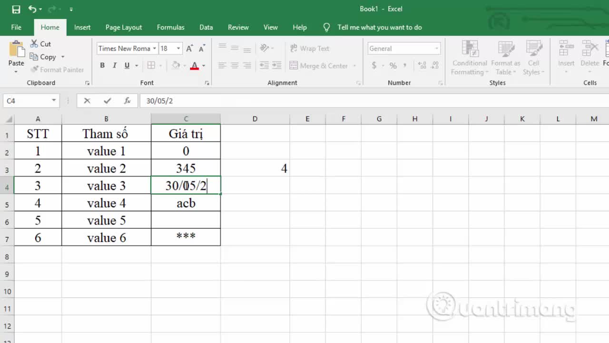Click the Decrease Indent icon
The image size is (609, 343).
(264, 66)
